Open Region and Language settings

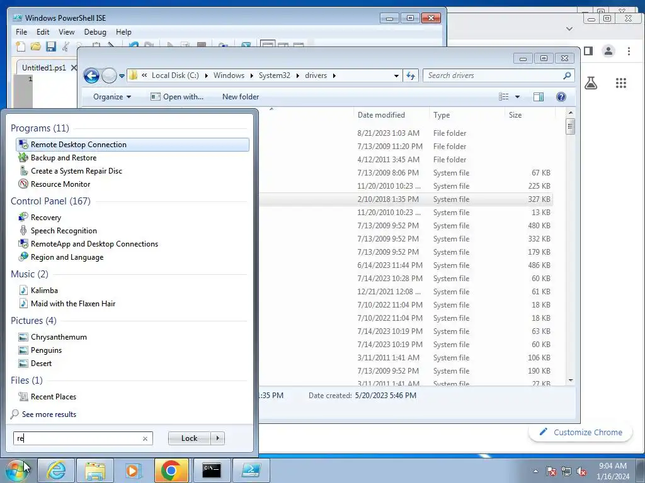coord(67,257)
